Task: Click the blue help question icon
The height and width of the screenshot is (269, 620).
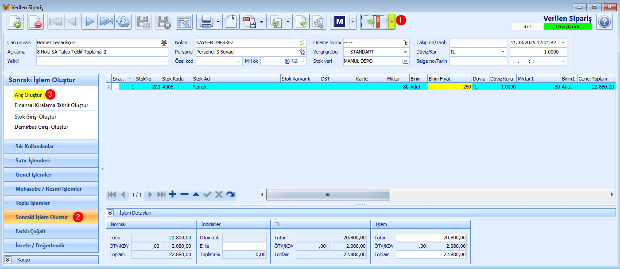Action: [604, 21]
